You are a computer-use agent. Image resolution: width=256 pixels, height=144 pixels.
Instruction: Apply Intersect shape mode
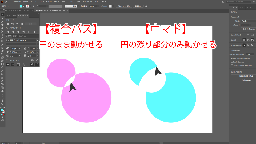point(17,24)
